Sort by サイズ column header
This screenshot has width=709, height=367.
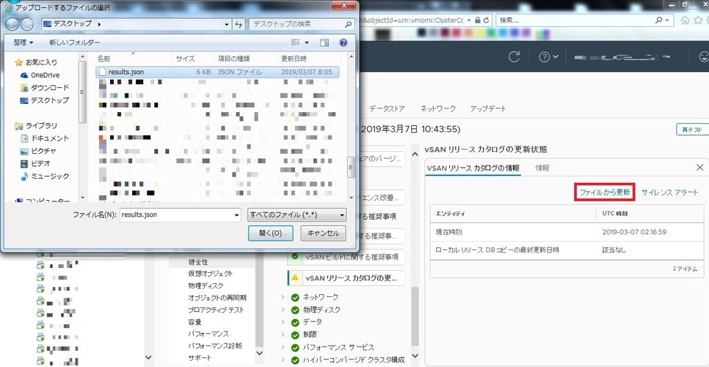185,59
